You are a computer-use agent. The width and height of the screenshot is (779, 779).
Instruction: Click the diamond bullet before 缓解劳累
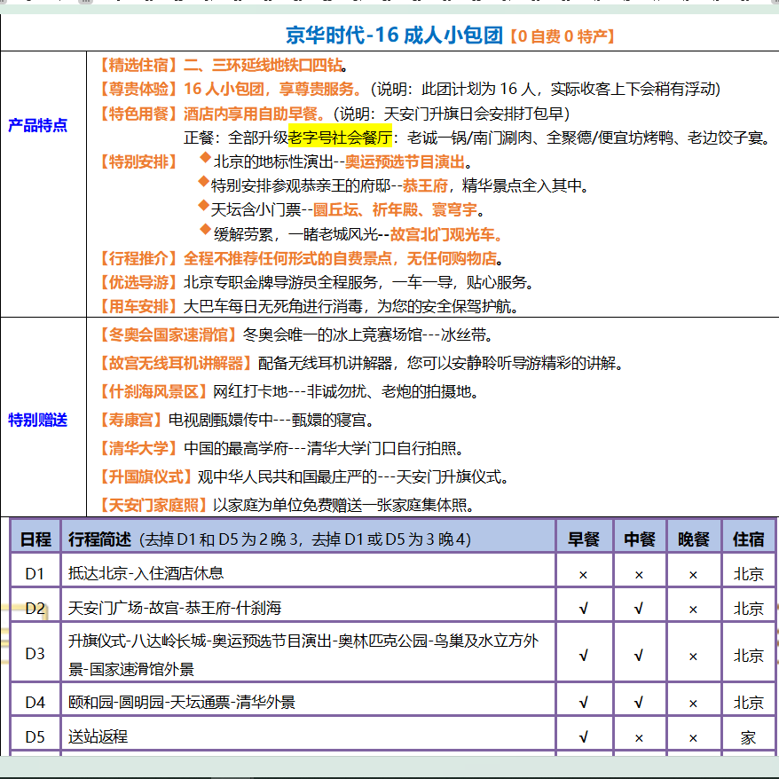[205, 232]
